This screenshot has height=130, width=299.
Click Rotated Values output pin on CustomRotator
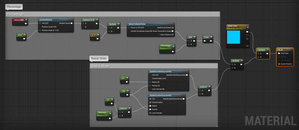click(x=72, y=23)
